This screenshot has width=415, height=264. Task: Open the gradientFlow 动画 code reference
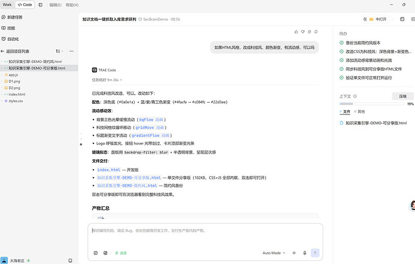[150, 136]
